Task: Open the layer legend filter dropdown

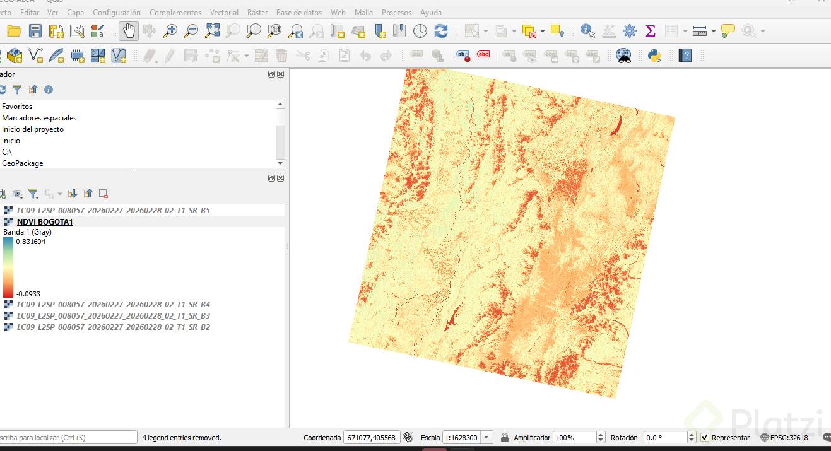Action: click(33, 194)
